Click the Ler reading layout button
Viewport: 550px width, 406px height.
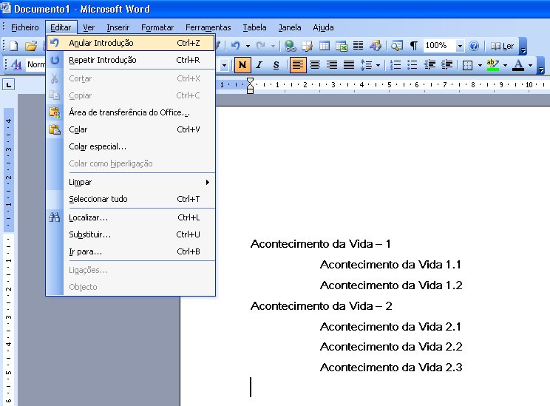point(502,46)
